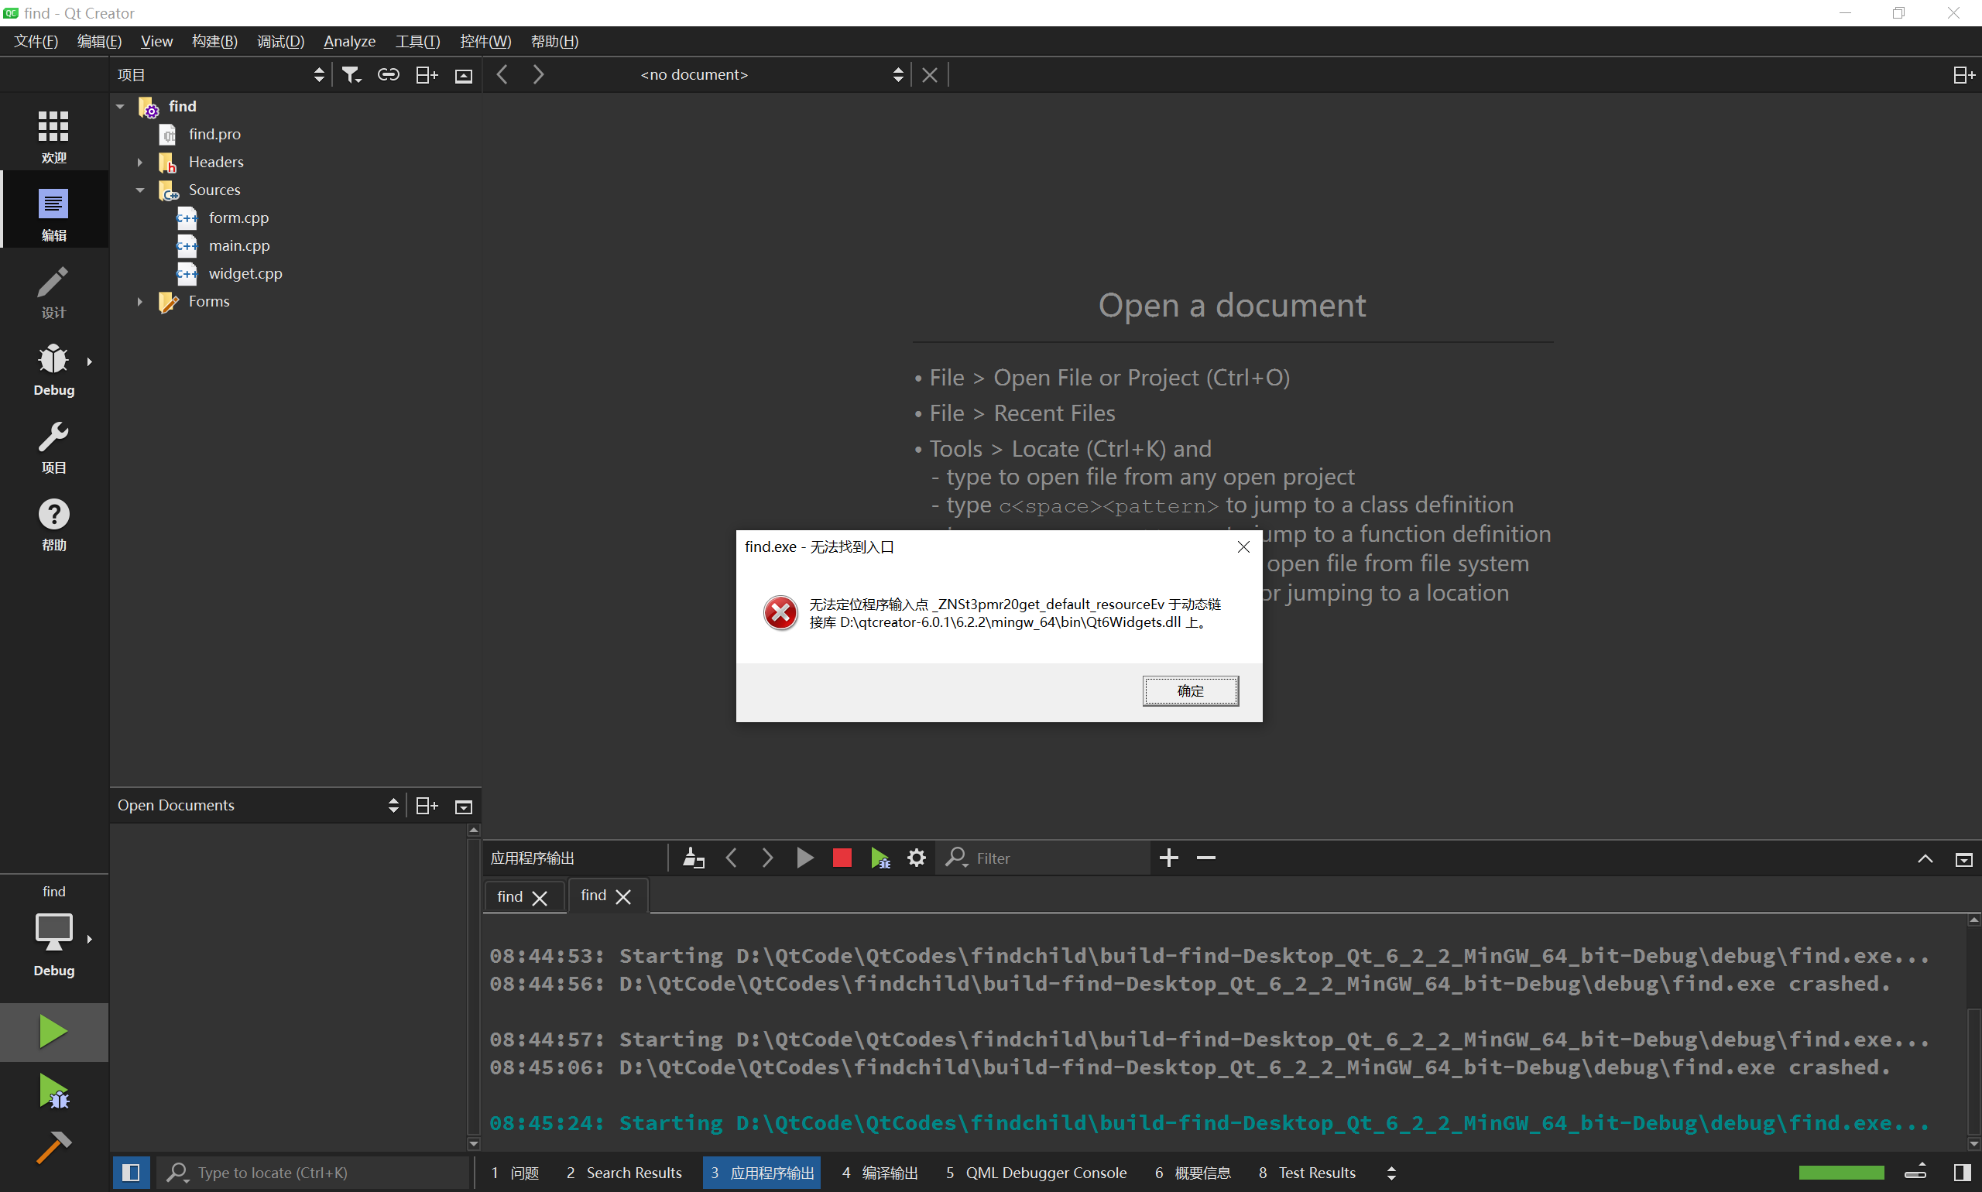
Task: Clear the application output (broom icon)
Action: click(x=692, y=858)
